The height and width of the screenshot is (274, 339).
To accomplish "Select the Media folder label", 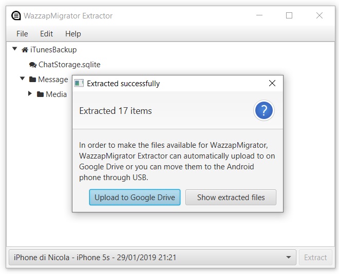I will (x=56, y=94).
